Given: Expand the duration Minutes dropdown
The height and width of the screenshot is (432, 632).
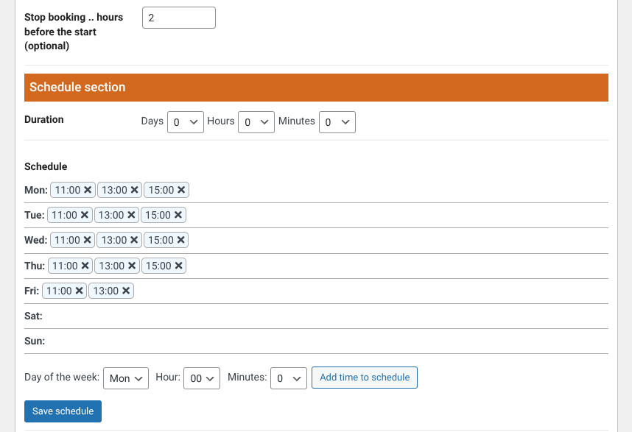Looking at the screenshot, I should pos(337,122).
